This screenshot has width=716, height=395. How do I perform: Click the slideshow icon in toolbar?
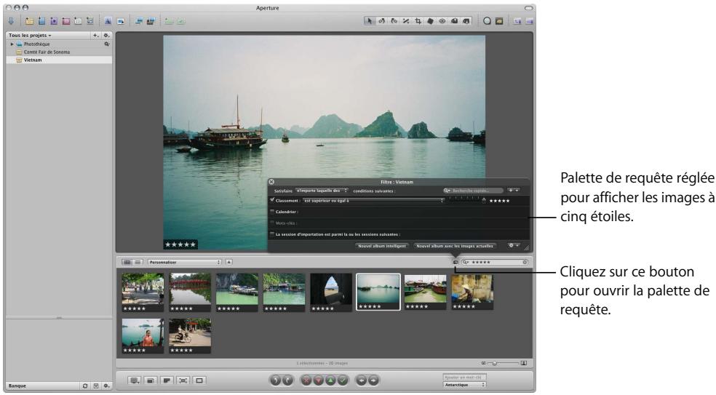point(121,21)
